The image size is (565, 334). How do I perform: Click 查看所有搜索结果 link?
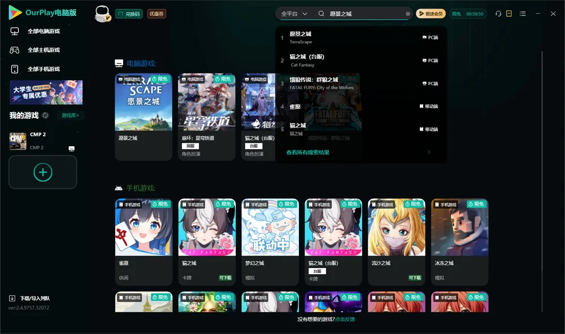308,152
